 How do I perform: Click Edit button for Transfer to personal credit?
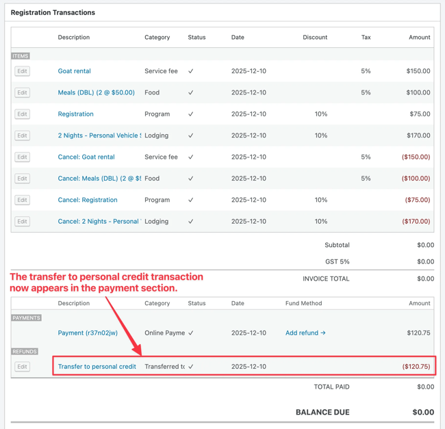click(22, 367)
